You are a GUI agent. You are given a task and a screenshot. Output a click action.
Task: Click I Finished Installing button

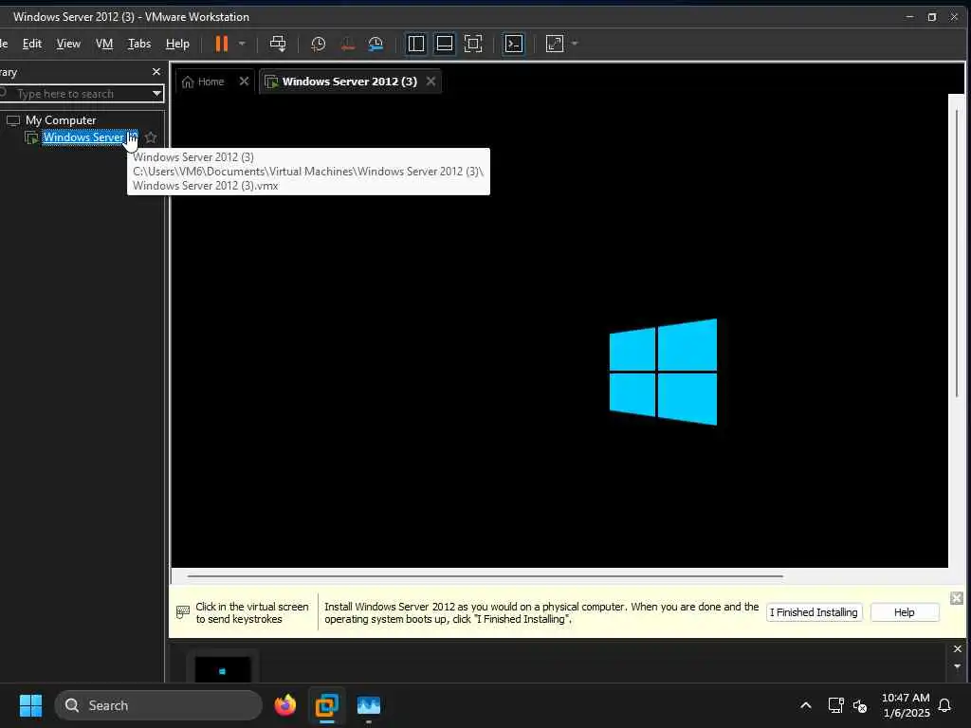tap(814, 612)
